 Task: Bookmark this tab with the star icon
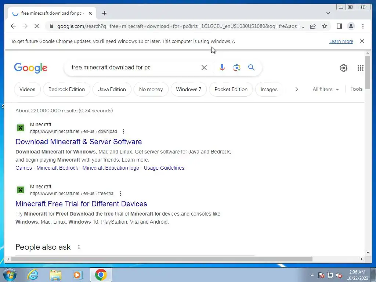[x=325, y=26]
